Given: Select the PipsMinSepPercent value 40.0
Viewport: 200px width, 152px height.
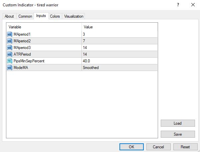Looking at the screenshot, I should click(119, 61).
